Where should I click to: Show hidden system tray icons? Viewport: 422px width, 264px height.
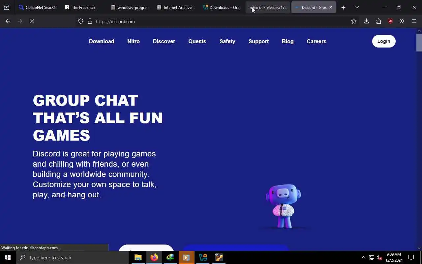(363, 257)
